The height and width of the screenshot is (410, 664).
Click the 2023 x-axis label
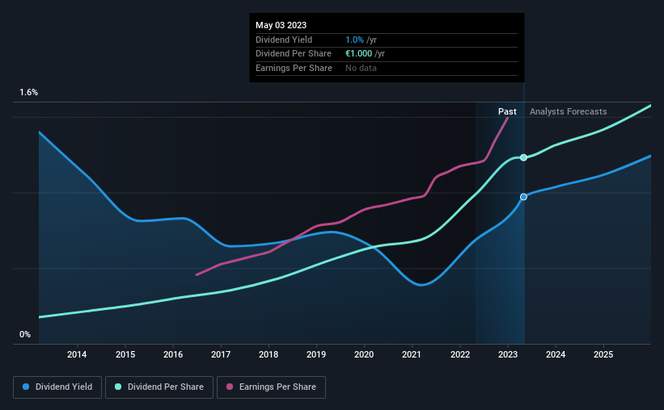click(508, 354)
